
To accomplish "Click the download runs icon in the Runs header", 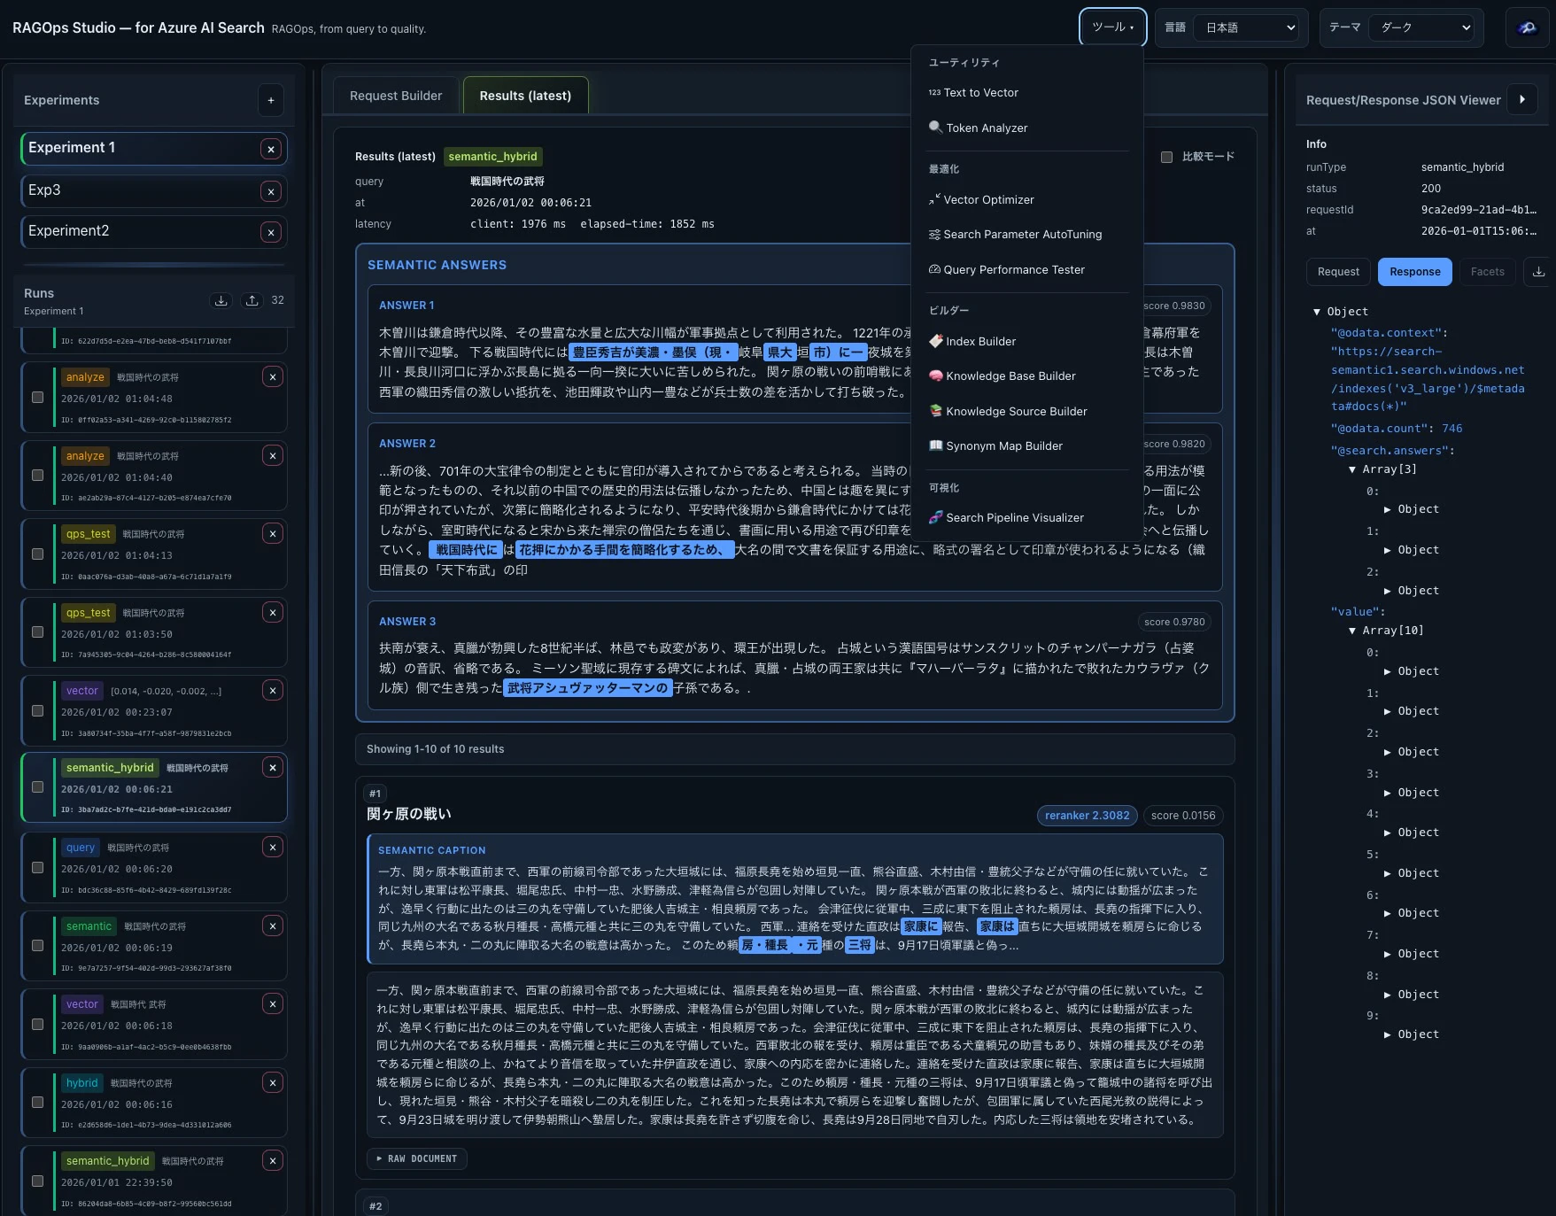I will pyautogui.click(x=221, y=300).
